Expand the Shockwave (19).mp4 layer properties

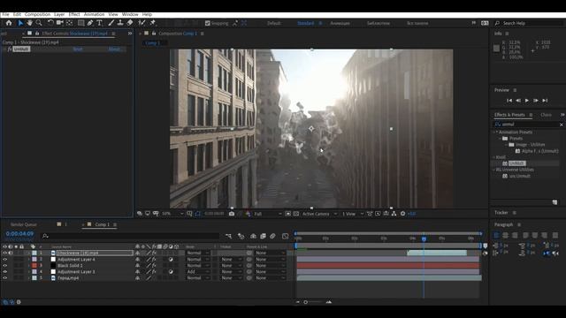pyautogui.click(x=29, y=254)
